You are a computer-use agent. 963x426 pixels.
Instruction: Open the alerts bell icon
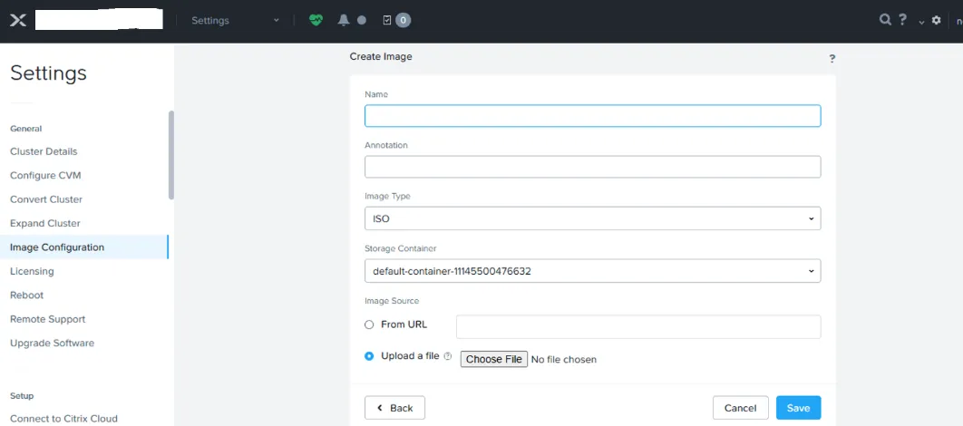click(x=344, y=20)
